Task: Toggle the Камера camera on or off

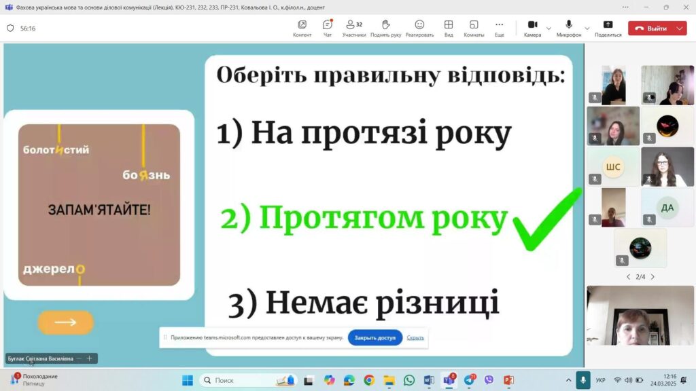Action: click(532, 28)
